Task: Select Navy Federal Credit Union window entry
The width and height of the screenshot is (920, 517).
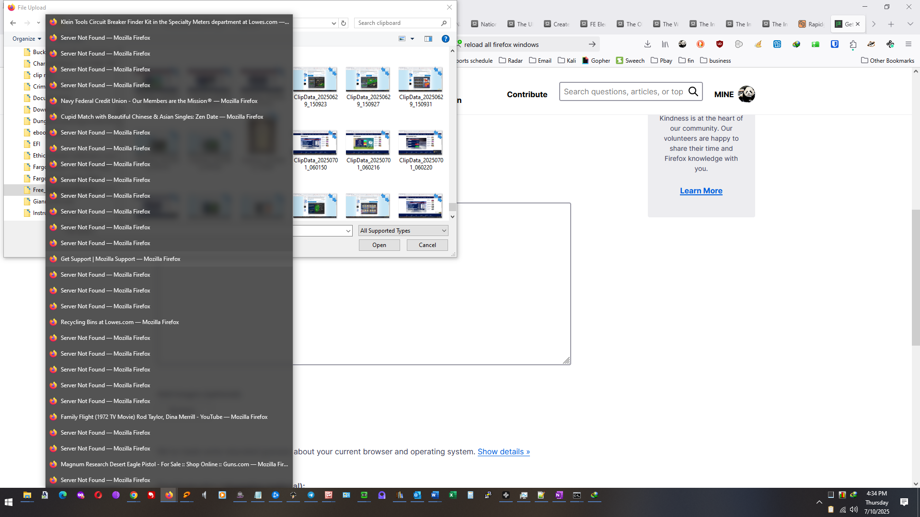Action: [x=169, y=101]
